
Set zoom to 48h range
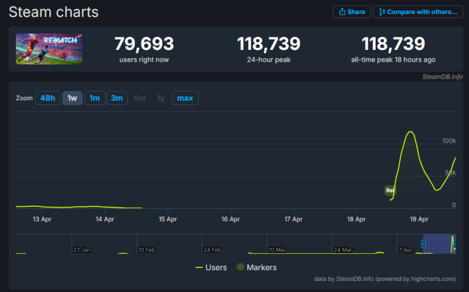[x=48, y=98]
